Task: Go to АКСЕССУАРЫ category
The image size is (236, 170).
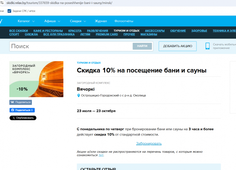Action: click(155, 31)
